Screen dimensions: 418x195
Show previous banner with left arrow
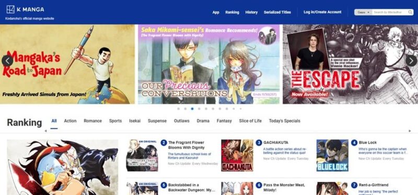click(x=7, y=61)
